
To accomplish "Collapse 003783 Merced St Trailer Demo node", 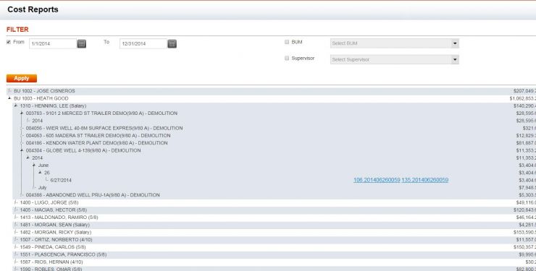I will pyautogui.click(x=22, y=113).
